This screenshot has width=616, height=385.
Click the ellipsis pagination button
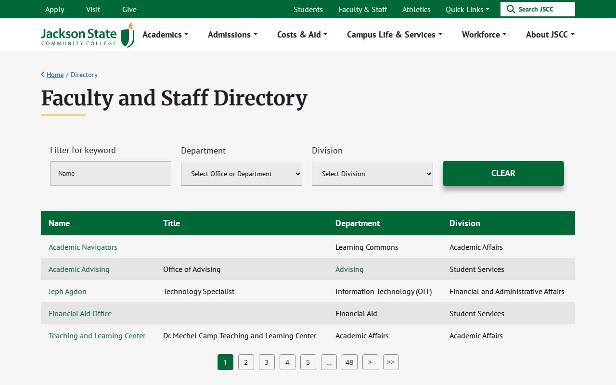pyautogui.click(x=329, y=362)
